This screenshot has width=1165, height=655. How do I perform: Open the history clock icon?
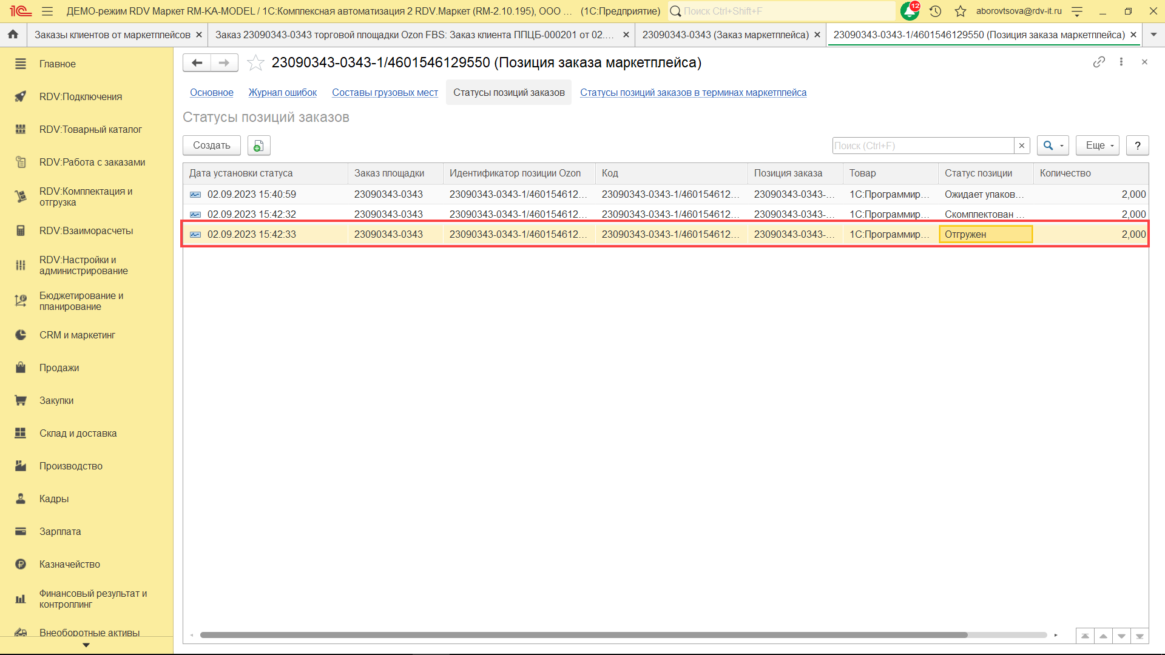click(935, 11)
